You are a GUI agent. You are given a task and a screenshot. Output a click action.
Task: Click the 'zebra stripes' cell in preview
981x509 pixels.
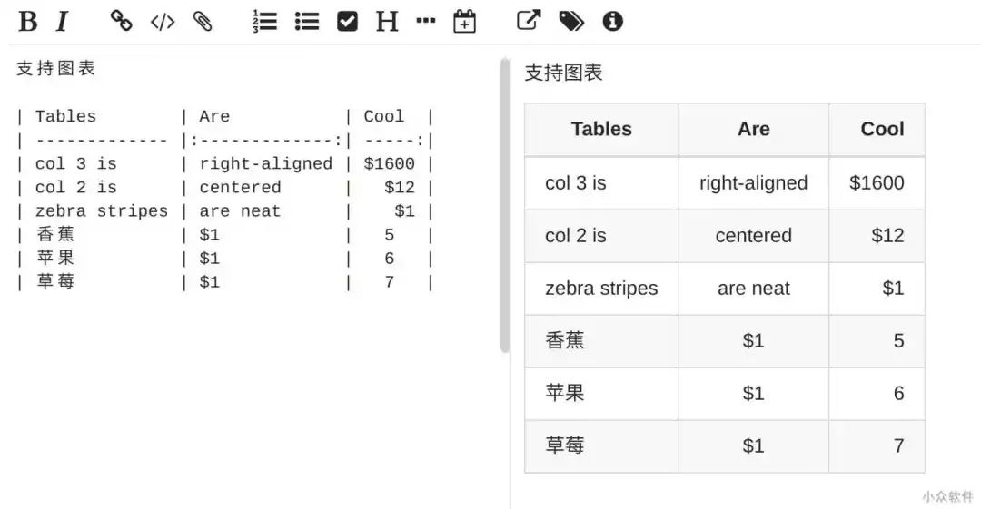click(x=601, y=289)
